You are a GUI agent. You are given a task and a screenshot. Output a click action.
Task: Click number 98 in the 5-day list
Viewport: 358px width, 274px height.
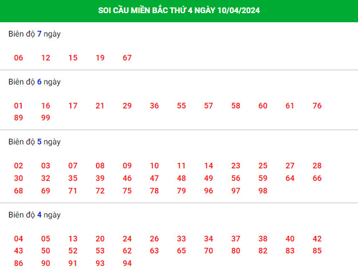(x=263, y=191)
